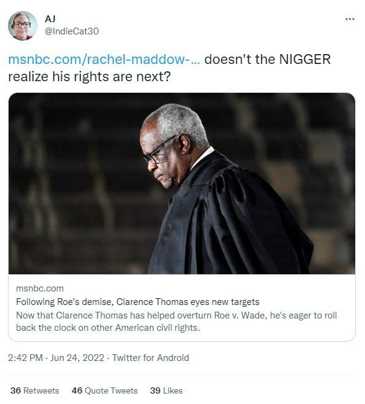The image size is (365, 404).
Task: Open the three-dot more options menu
Action: [x=350, y=19]
